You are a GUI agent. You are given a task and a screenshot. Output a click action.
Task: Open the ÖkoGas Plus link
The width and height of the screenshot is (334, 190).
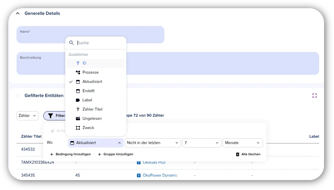coord(154,163)
